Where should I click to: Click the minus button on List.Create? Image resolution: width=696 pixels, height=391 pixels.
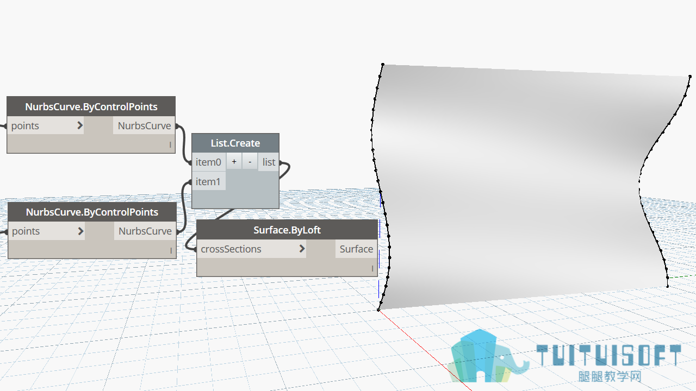pyautogui.click(x=250, y=161)
